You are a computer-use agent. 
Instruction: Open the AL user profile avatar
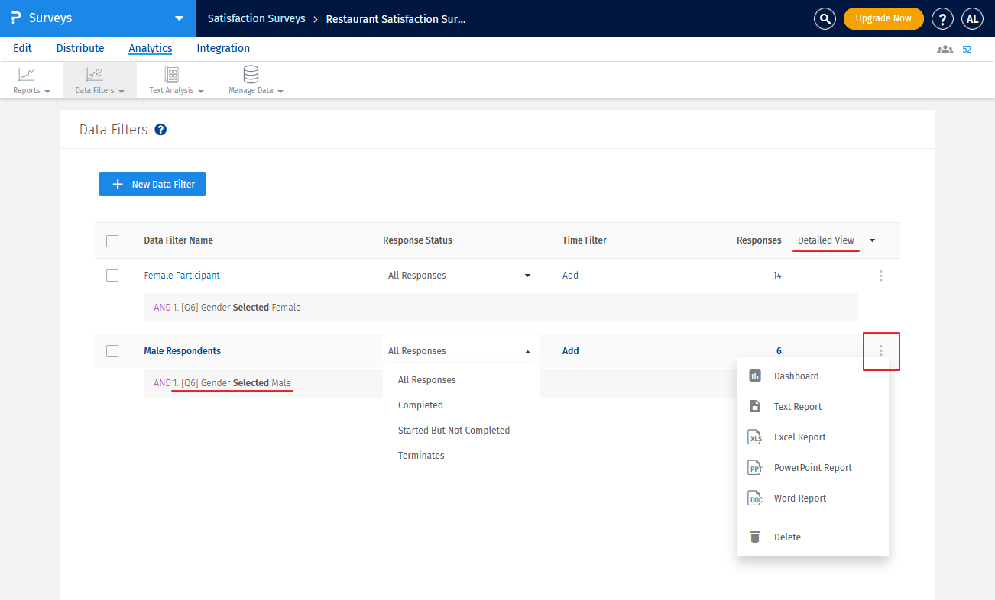(x=972, y=18)
